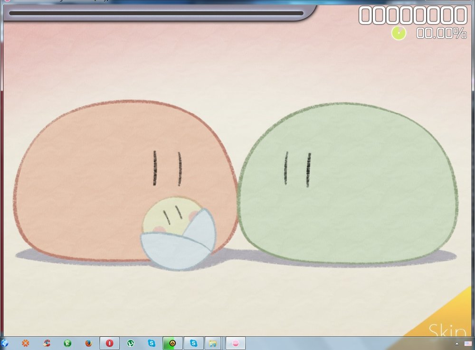This screenshot has height=350, width=475.
Task: Expand hidden system tray icons arrow
Action: [456, 343]
